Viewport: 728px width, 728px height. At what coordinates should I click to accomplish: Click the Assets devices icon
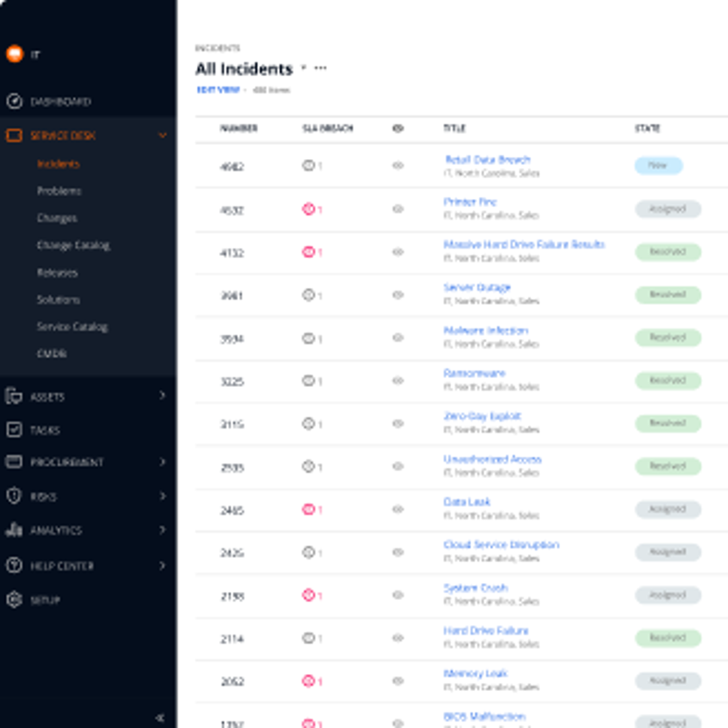(14, 396)
